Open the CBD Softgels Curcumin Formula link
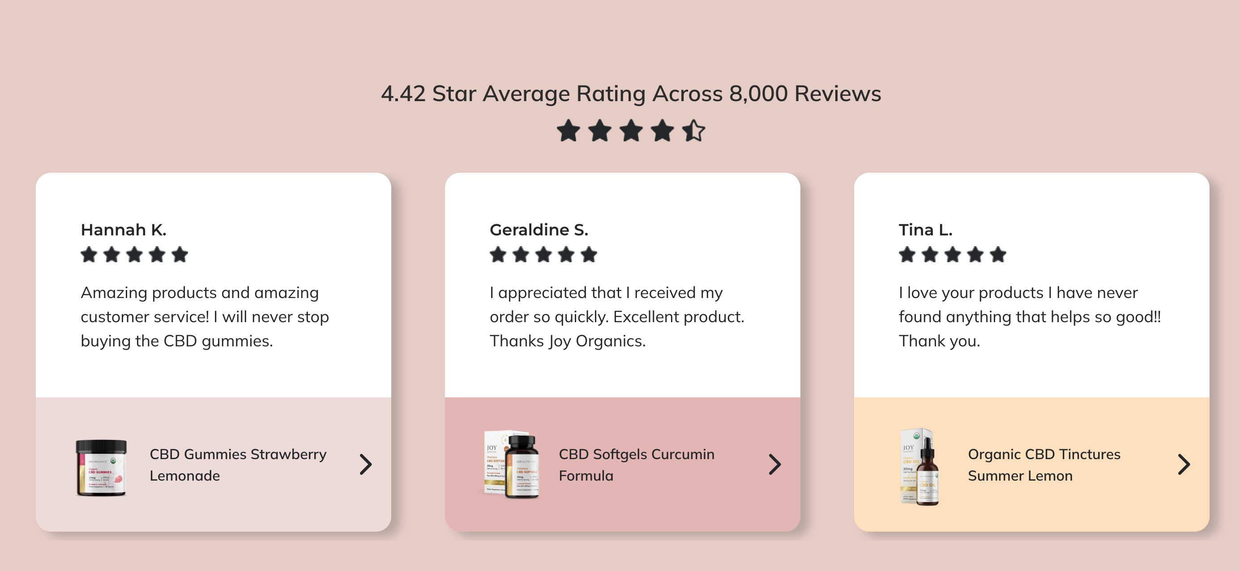This screenshot has width=1240, height=571. tap(637, 464)
